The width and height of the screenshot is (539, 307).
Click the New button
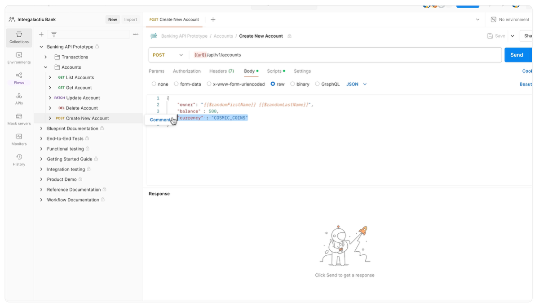[113, 19]
